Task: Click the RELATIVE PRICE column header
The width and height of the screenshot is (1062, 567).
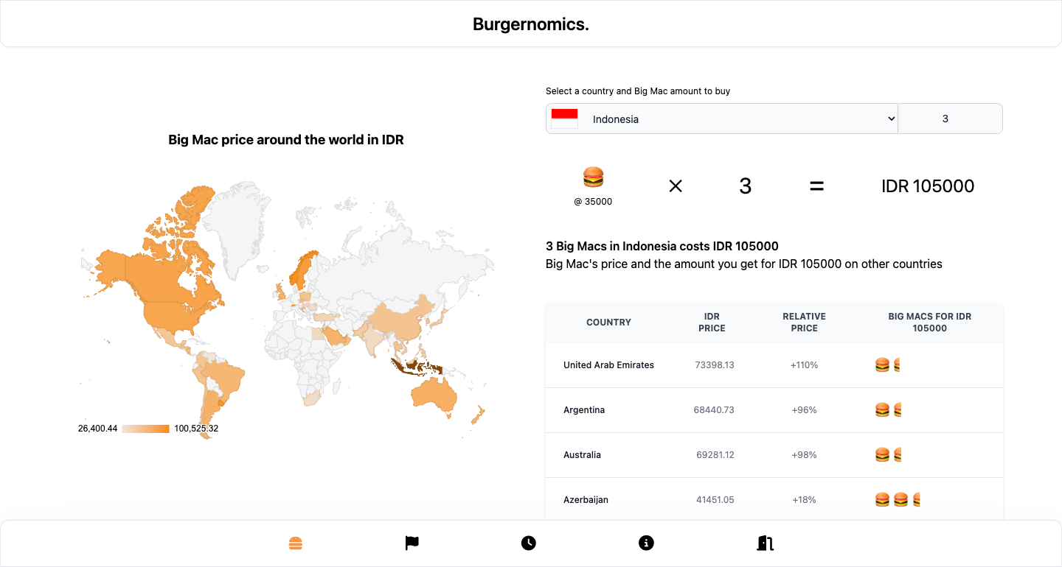Action: click(x=804, y=323)
